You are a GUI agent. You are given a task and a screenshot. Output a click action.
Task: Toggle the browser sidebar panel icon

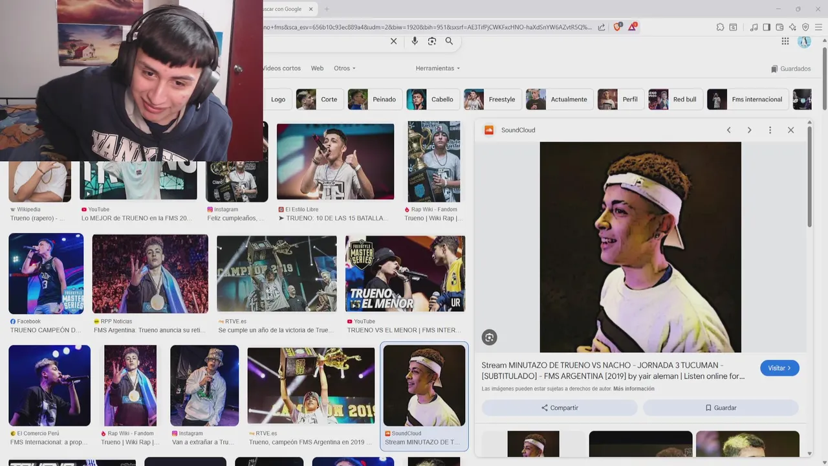tap(767, 27)
